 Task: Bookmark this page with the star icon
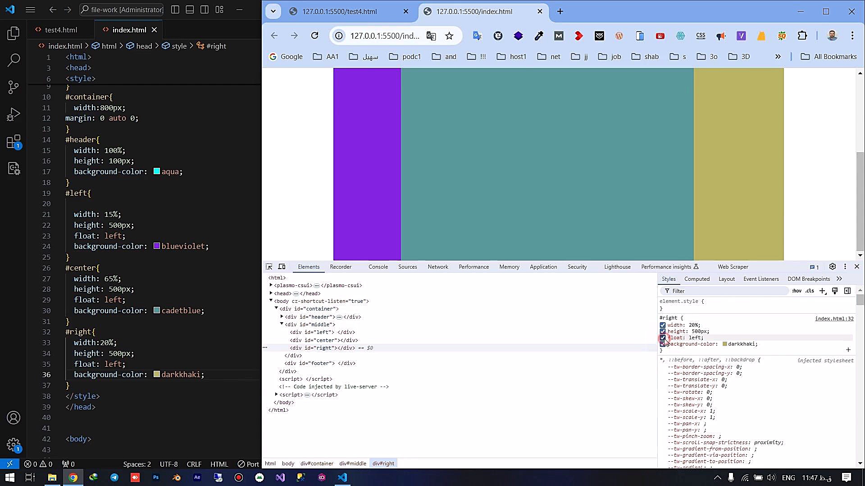click(449, 36)
